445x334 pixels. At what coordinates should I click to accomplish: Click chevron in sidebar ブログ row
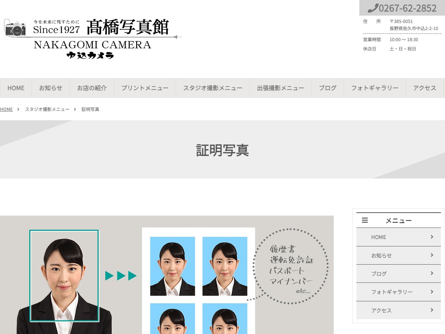pyautogui.click(x=432, y=273)
